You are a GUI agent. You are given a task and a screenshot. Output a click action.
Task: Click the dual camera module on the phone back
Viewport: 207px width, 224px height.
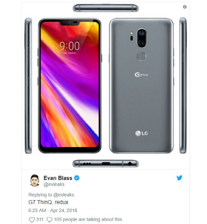(x=141, y=38)
